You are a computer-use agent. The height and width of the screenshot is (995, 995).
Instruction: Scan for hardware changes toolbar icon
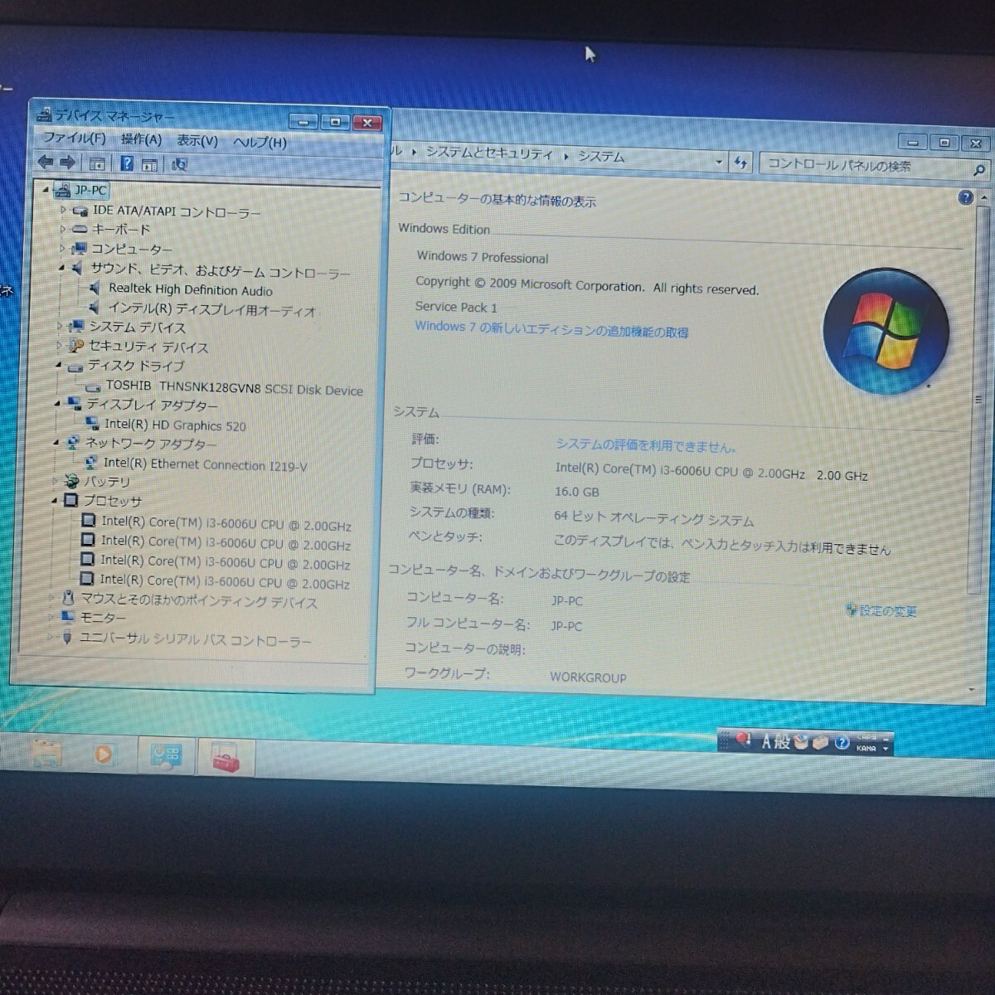click(x=178, y=164)
